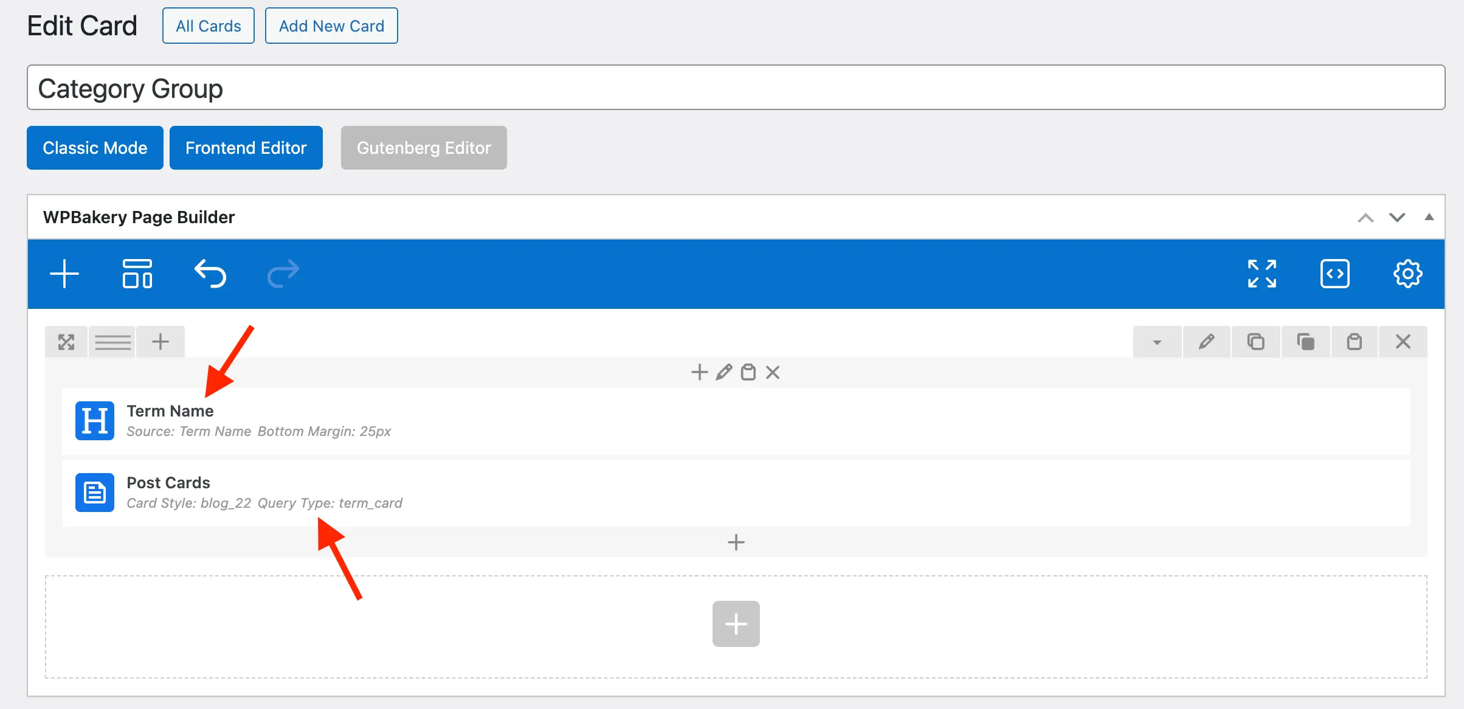Enter fullscreen mode in WPBakery toolbar
This screenshot has height=709, width=1464.
click(1262, 274)
